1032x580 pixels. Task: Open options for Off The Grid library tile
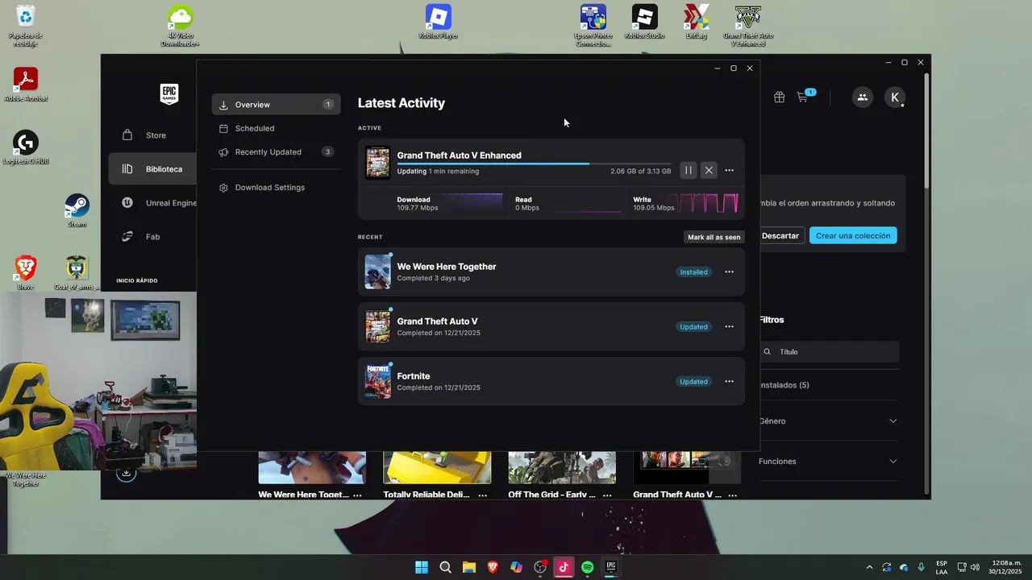(607, 495)
